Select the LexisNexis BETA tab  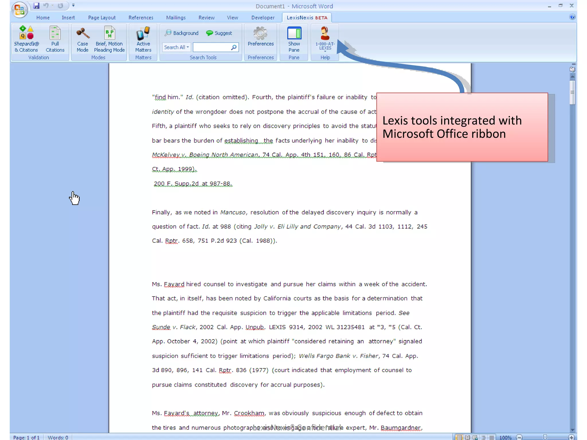307,17
